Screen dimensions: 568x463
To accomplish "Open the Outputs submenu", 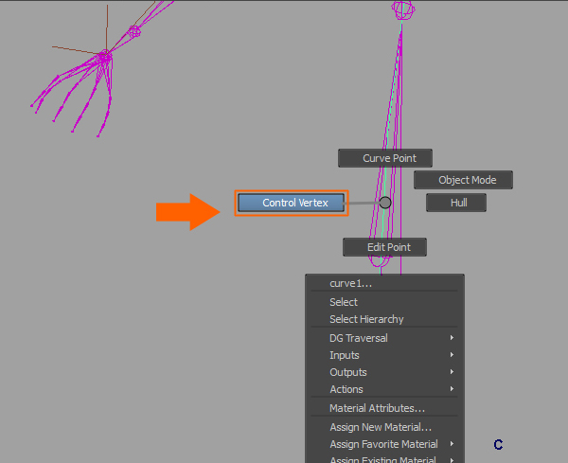I will pyautogui.click(x=384, y=372).
